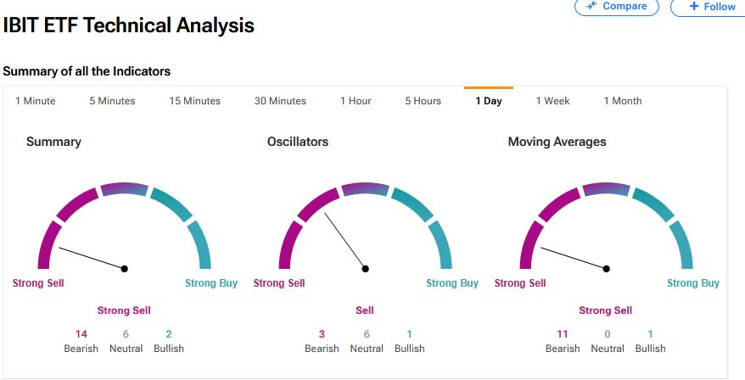Switch to 5 Hours timeframe
Screen dimensions: 745x380
(423, 101)
